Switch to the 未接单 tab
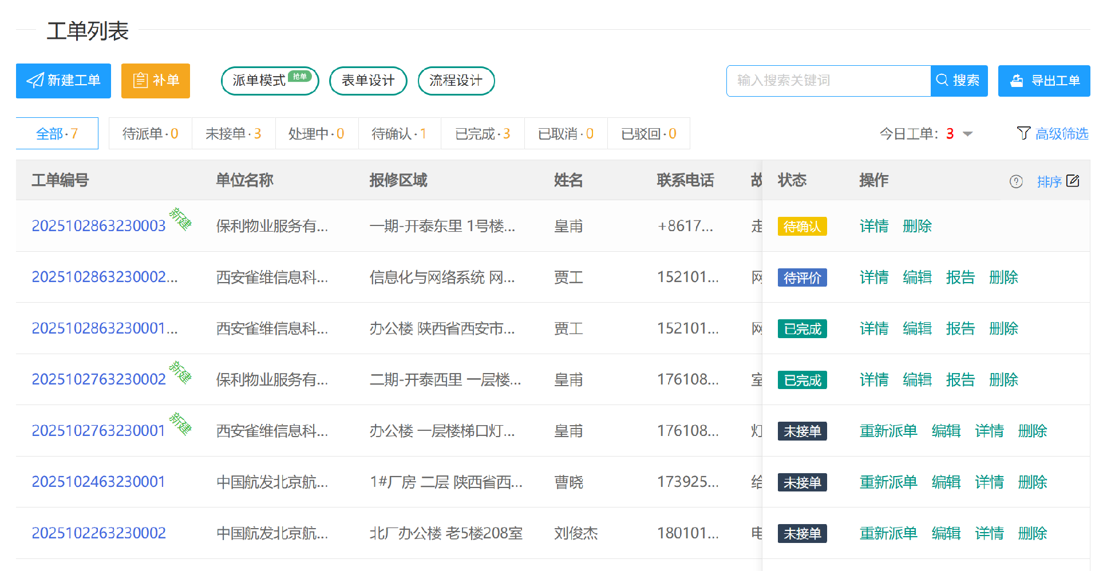 [x=234, y=133]
